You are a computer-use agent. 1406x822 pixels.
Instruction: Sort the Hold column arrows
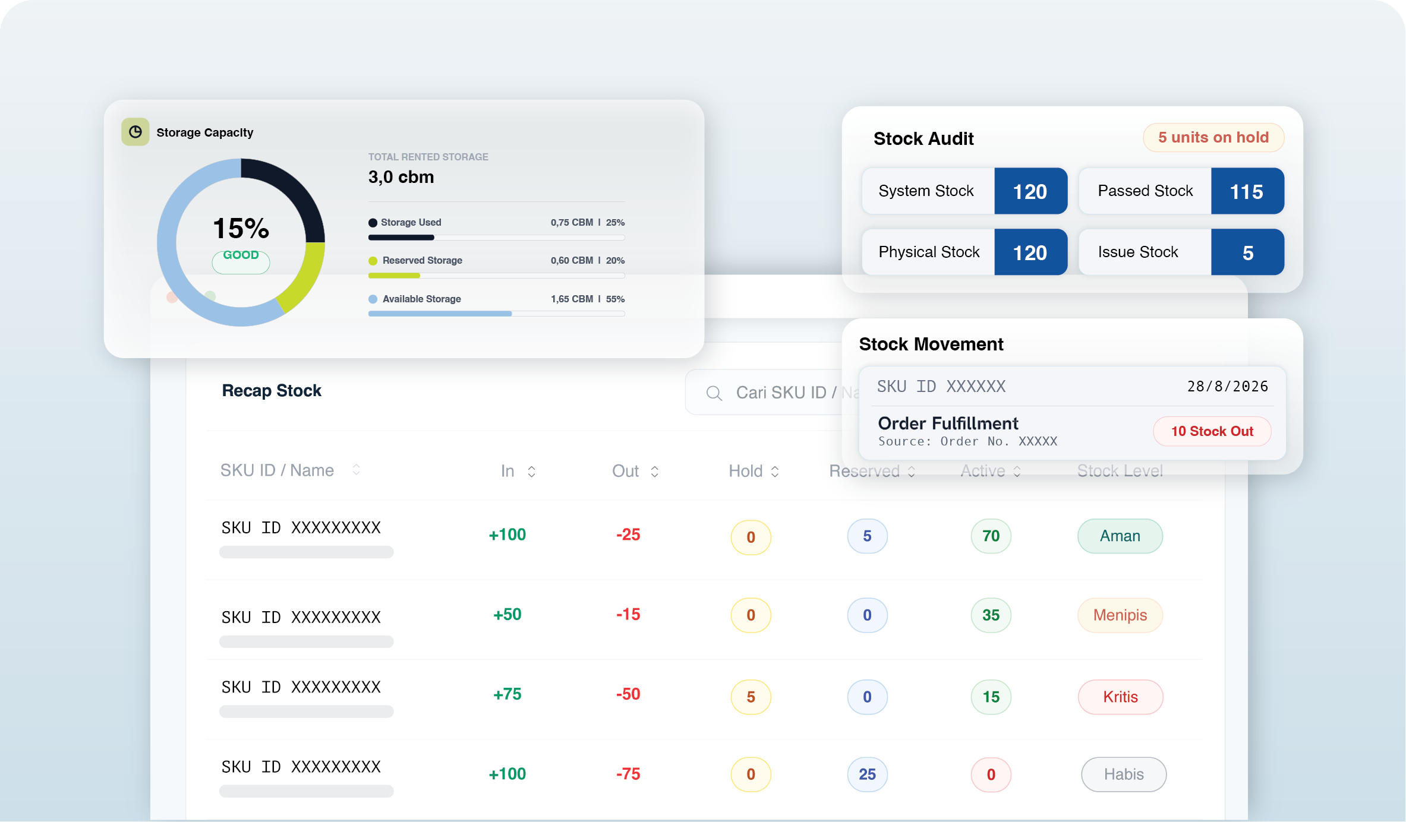(775, 471)
